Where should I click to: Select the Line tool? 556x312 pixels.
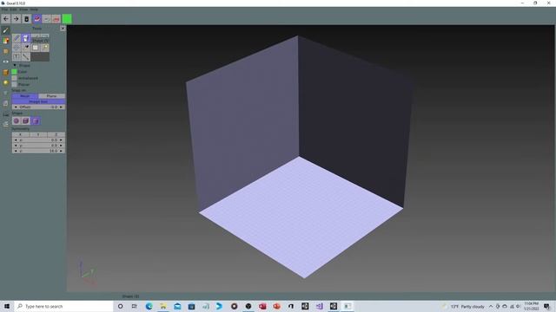pos(26,56)
